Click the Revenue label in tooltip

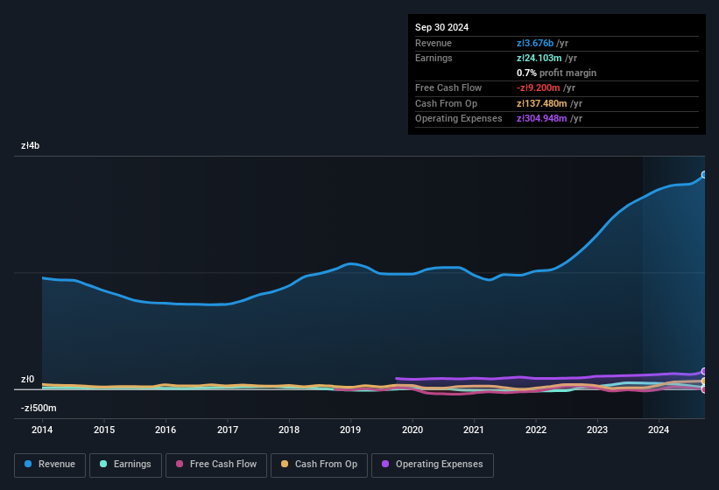[x=434, y=43]
